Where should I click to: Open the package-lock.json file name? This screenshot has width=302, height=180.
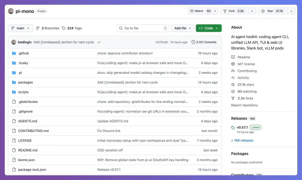[x=32, y=170]
